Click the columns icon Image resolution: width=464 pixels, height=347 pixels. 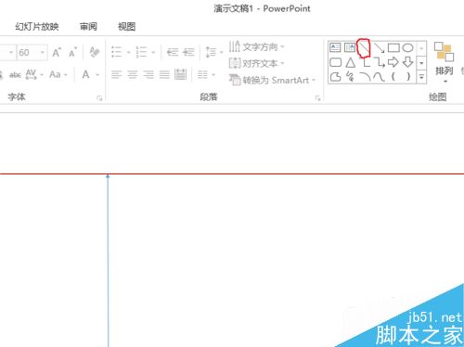point(202,74)
